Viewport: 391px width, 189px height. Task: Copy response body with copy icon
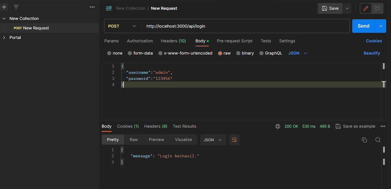364,140
